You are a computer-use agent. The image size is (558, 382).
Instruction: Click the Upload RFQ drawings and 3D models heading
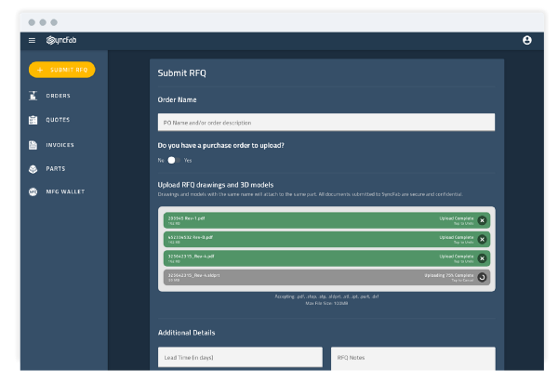[216, 185]
